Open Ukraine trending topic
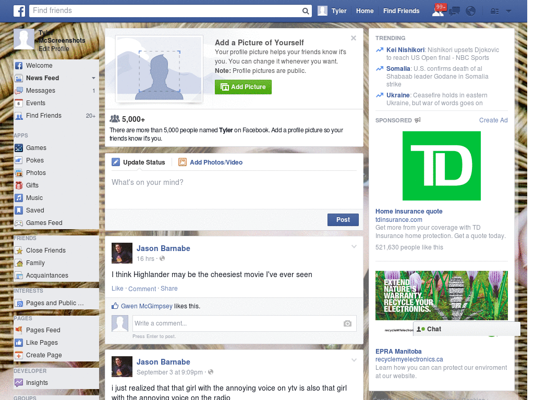 tap(398, 95)
